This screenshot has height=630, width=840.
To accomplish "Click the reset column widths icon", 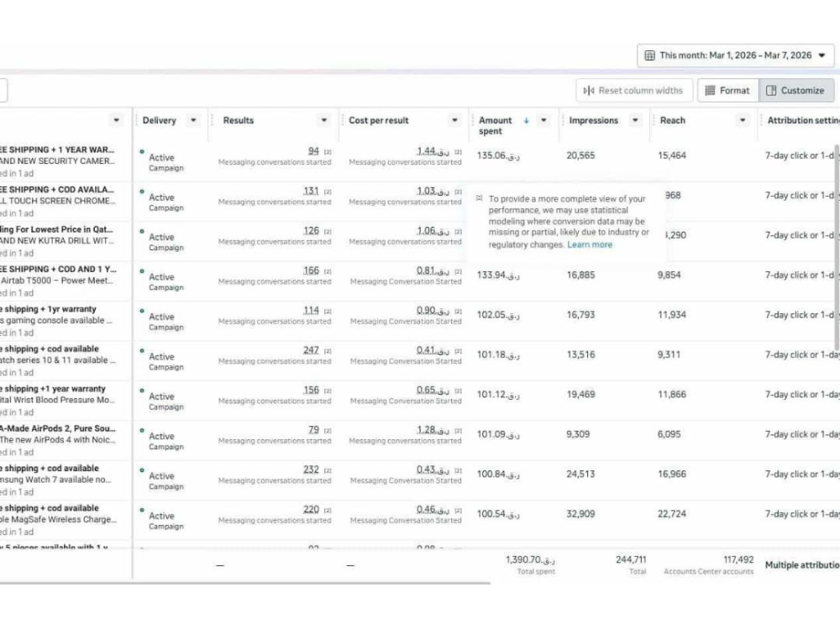I will point(589,91).
